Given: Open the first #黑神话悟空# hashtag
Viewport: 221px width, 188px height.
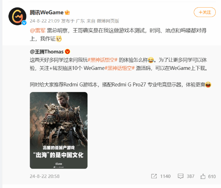Looking at the screenshot, I should pos(102,60).
